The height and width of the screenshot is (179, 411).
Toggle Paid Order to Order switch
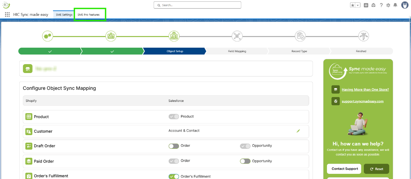pyautogui.click(x=174, y=161)
